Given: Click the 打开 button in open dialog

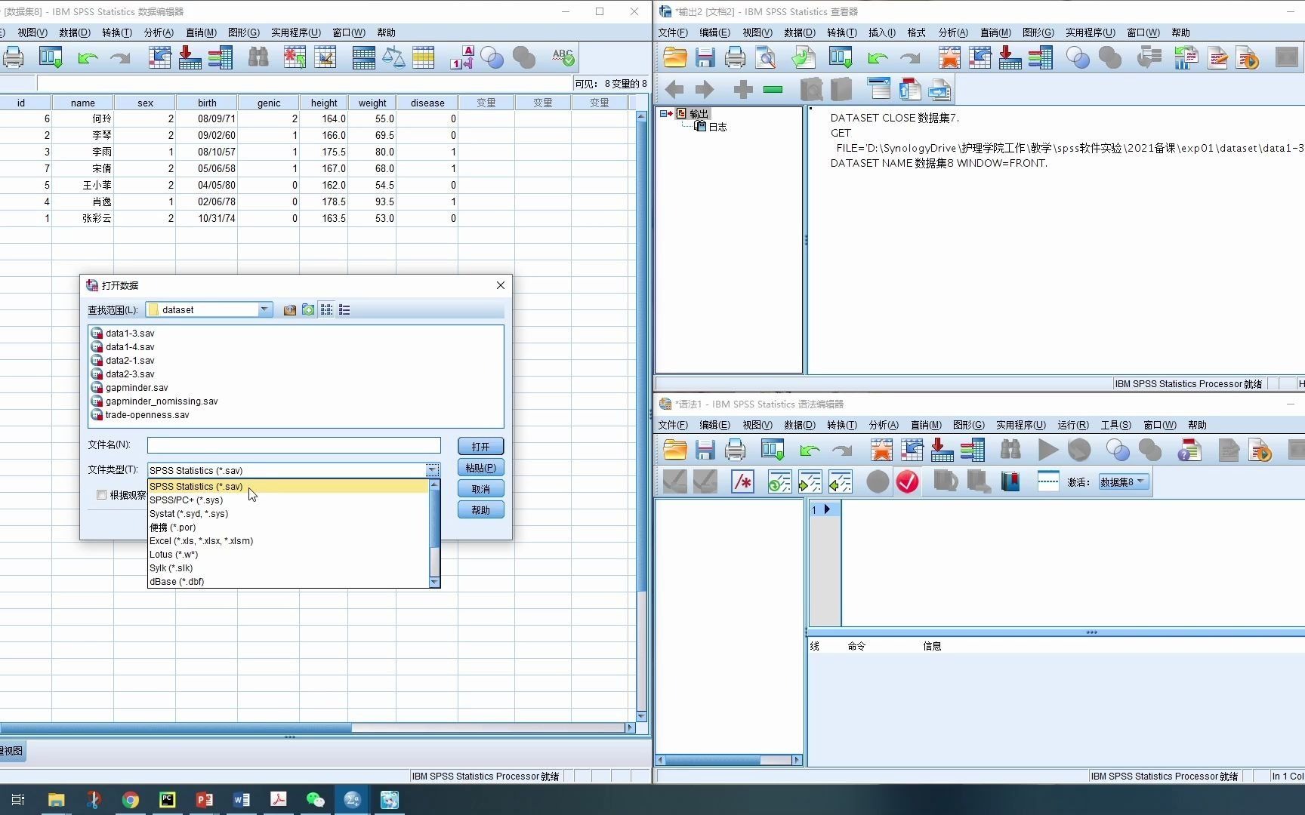Looking at the screenshot, I should (480, 447).
